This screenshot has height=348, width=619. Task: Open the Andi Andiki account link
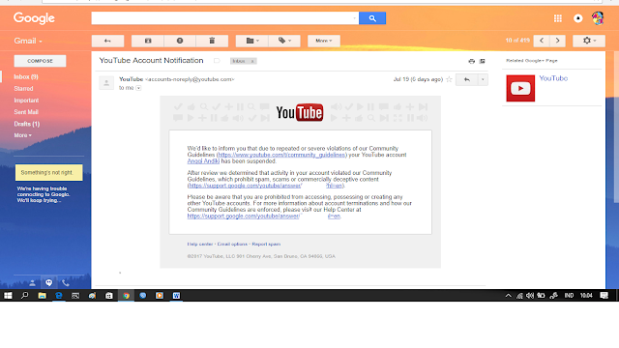tap(203, 161)
